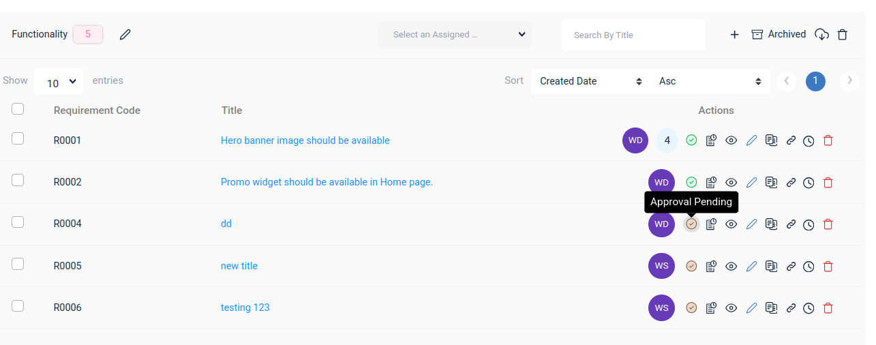876x345 pixels.
Task: Open the Select an Assigned dropdown
Action: pos(455,35)
